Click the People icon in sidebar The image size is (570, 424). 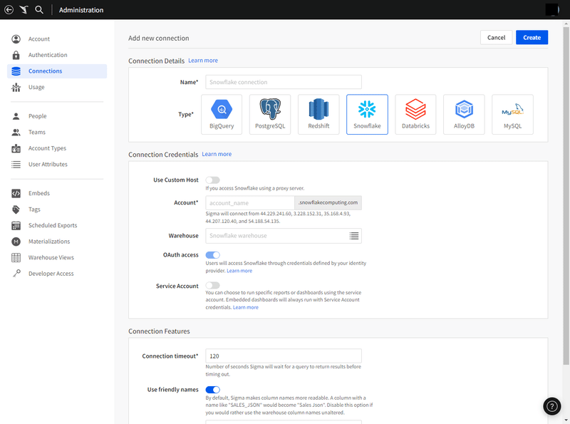[16, 116]
